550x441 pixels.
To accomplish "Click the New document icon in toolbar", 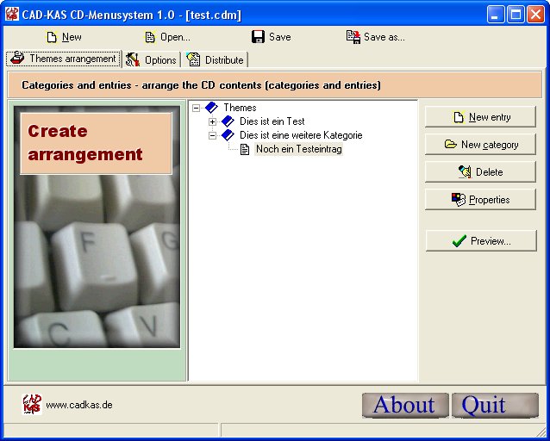I will tap(51, 37).
